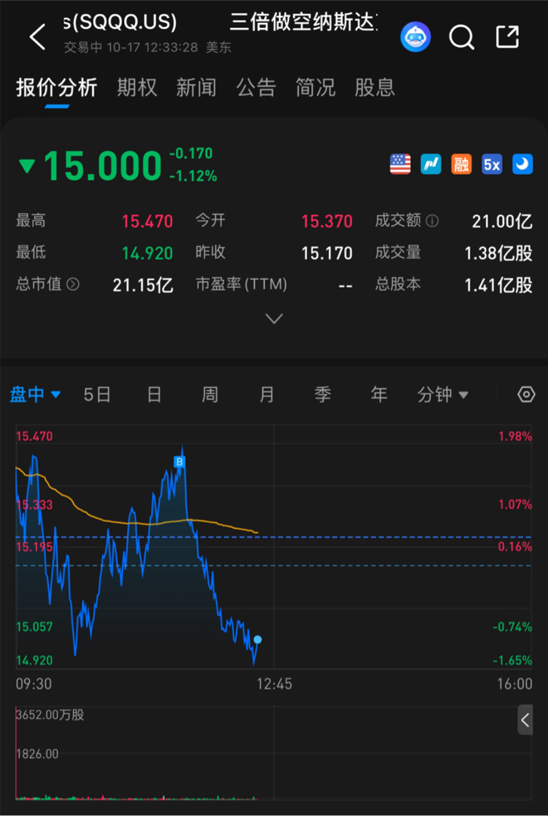548x816 pixels.
Task: Switch to the 报价分析 tab
Action: coord(56,87)
